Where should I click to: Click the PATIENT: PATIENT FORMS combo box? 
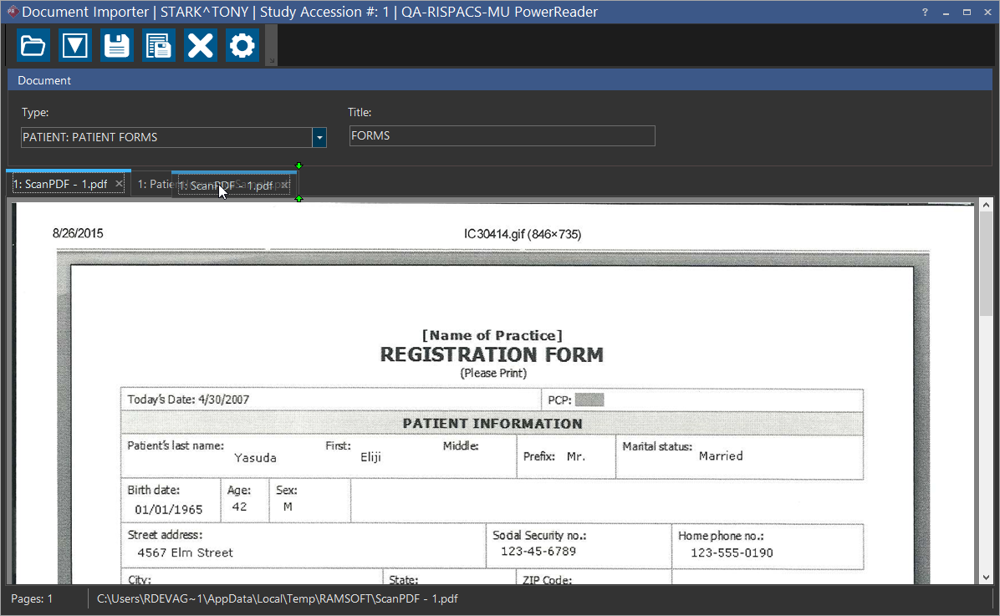click(166, 137)
